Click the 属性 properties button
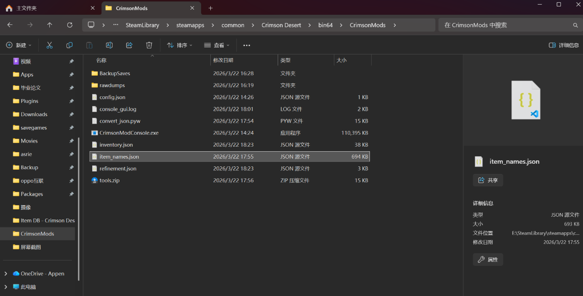 click(x=488, y=260)
